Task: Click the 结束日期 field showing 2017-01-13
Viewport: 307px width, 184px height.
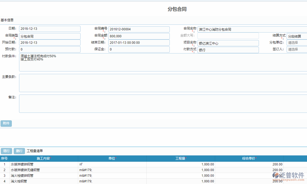Action: click(139, 42)
